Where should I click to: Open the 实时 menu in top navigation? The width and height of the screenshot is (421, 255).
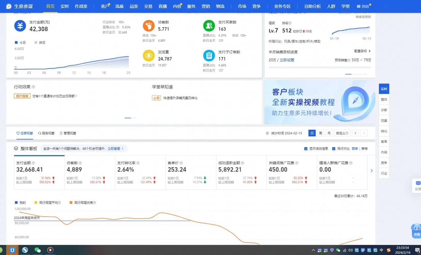coord(64,6)
